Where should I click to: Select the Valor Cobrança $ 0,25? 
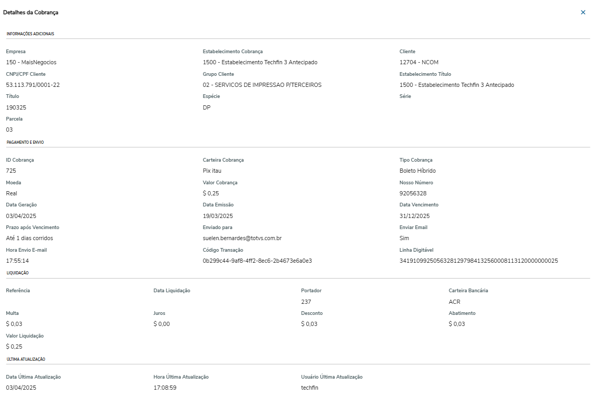(x=211, y=193)
